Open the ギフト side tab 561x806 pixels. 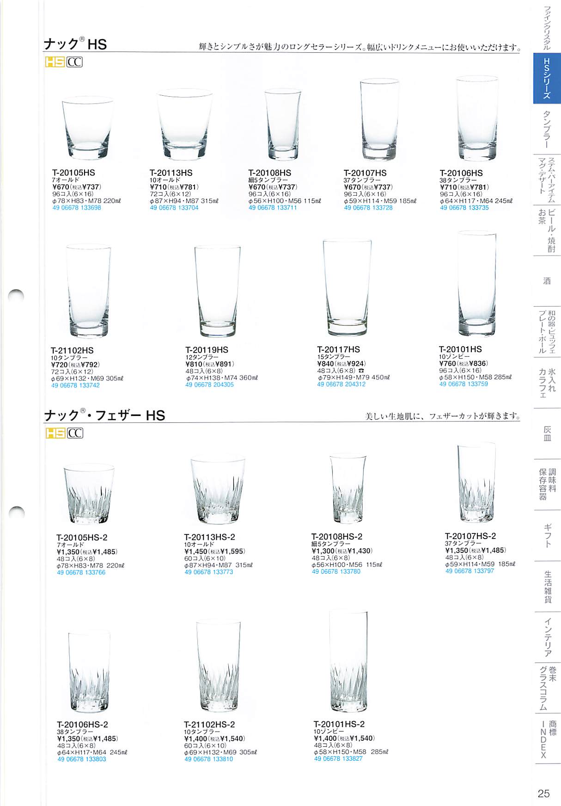(x=547, y=536)
